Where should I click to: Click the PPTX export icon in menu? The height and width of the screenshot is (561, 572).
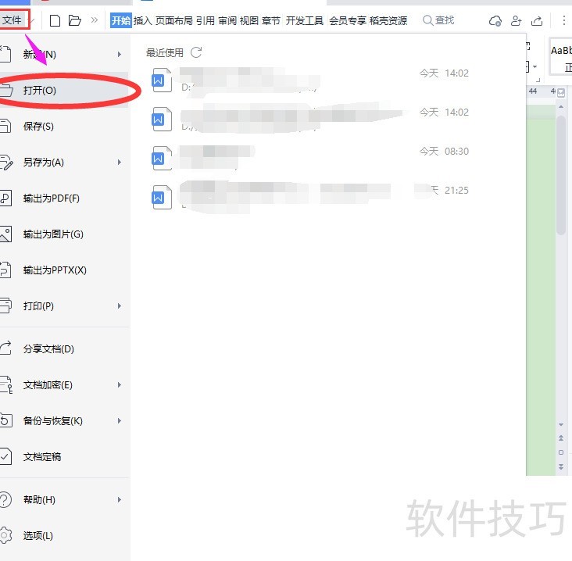(x=5, y=270)
